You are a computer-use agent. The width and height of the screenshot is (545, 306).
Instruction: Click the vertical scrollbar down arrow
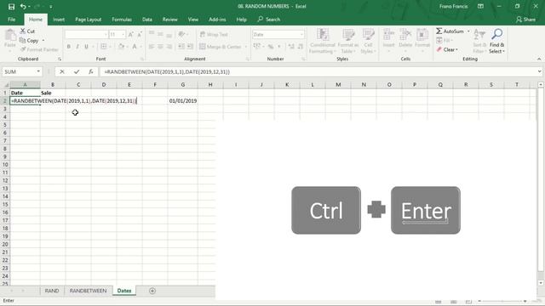click(x=541, y=283)
